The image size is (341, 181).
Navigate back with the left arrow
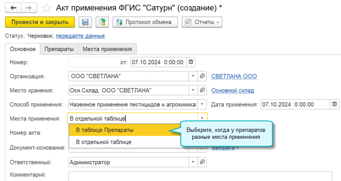13,8
